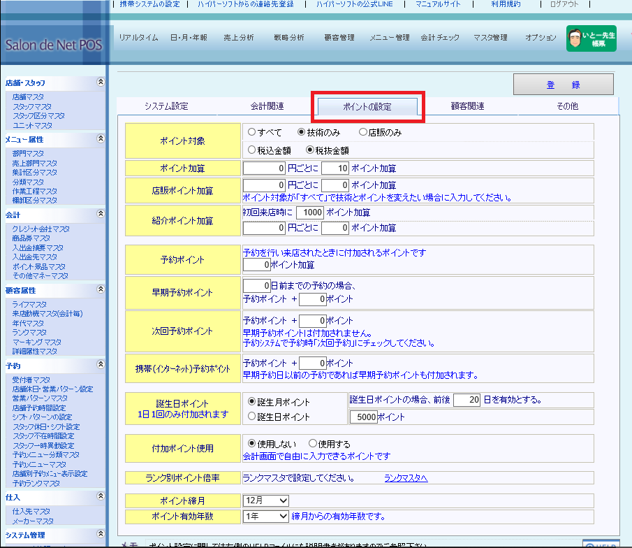The image size is (632, 548).
Task: Open the ポイント有効年数 dropdown
Action: click(x=265, y=516)
